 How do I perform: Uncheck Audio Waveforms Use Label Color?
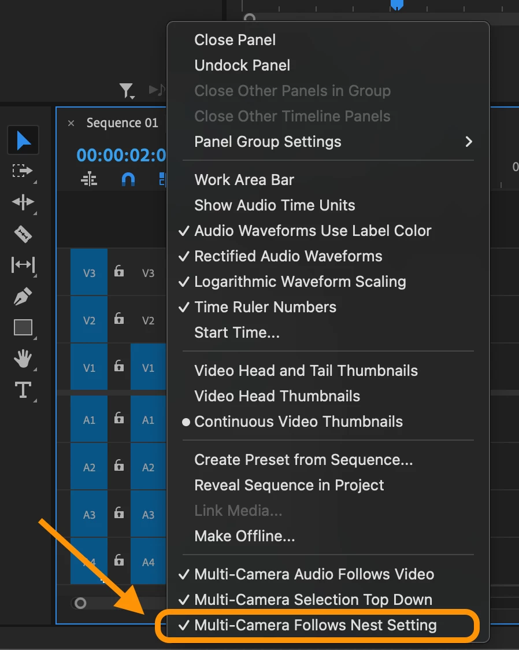click(x=328, y=231)
